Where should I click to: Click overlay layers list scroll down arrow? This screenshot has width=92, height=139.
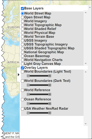(86, 124)
